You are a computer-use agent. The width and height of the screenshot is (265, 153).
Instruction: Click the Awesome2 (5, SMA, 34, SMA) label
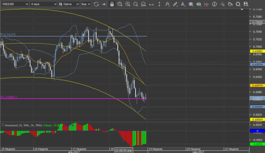(x=23, y=125)
